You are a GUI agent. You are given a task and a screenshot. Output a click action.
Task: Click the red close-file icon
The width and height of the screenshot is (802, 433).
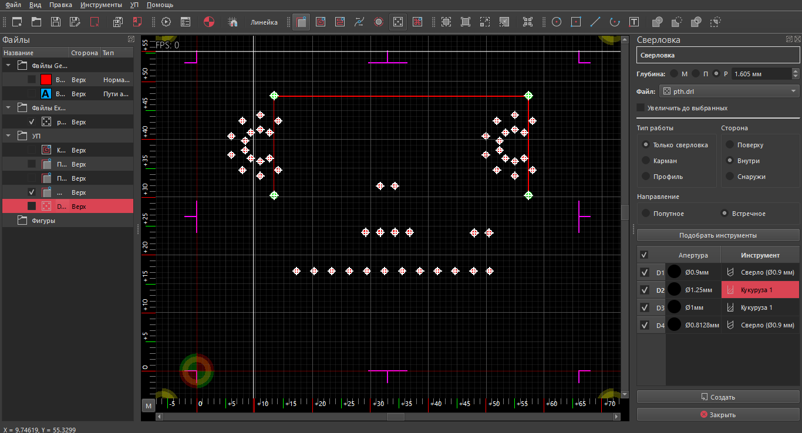[95, 22]
